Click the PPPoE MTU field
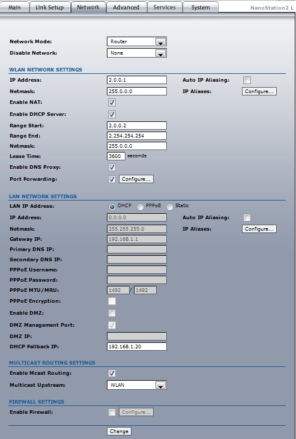296x439 pixels. 118,290
